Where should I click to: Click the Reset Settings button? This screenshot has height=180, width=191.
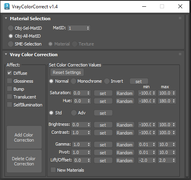(67, 72)
